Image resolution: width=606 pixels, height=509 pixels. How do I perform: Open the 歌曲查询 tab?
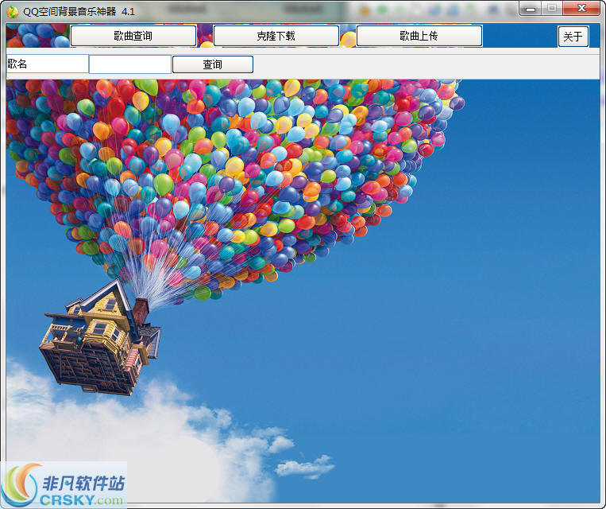click(x=133, y=36)
